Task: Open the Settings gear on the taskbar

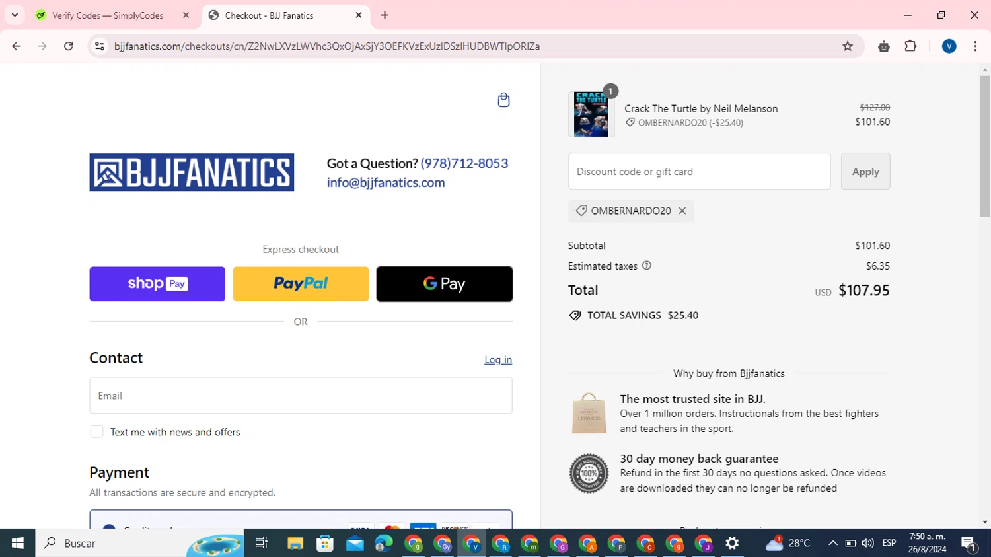Action: coord(732,543)
